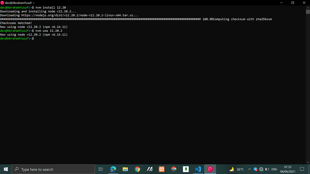The width and height of the screenshot is (310, 174).
Task: Open the weather widget showing 26°C
Action: 236,169
